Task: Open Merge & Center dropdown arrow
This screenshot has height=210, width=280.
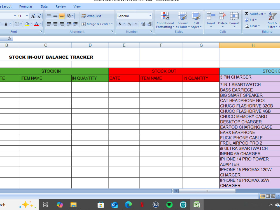Action: tap(112, 24)
